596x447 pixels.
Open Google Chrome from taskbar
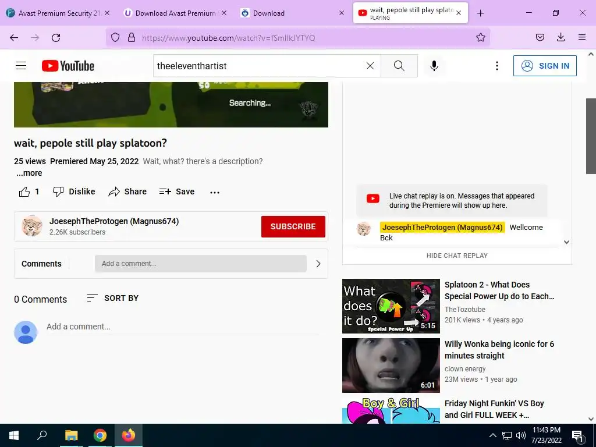pos(100,435)
